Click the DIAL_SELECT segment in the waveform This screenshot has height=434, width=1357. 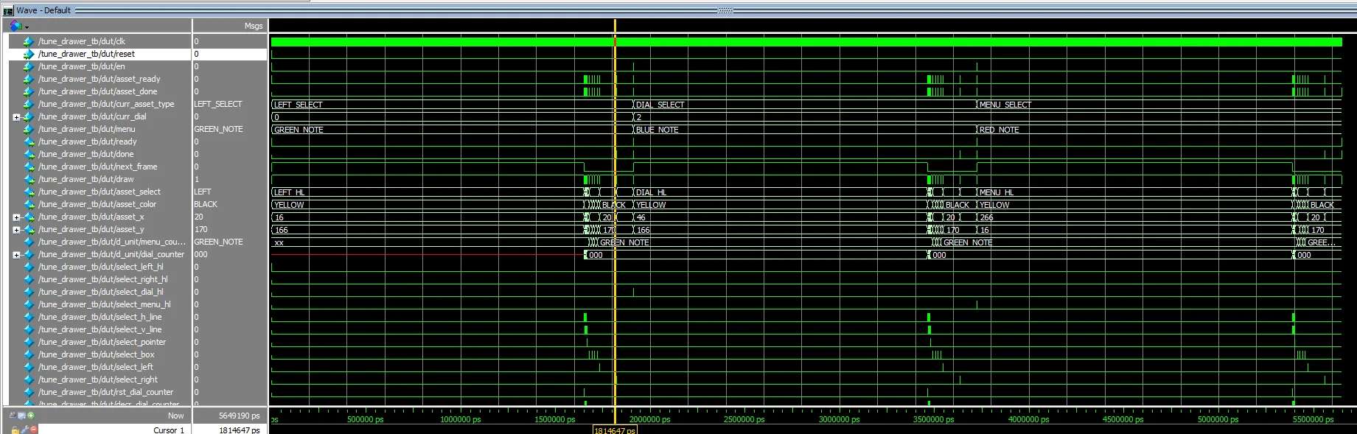[660, 105]
